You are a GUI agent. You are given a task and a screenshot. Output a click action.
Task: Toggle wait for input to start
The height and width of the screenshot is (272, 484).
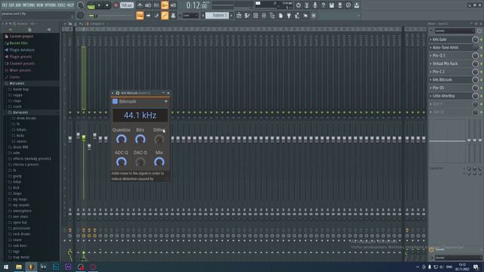[148, 5]
